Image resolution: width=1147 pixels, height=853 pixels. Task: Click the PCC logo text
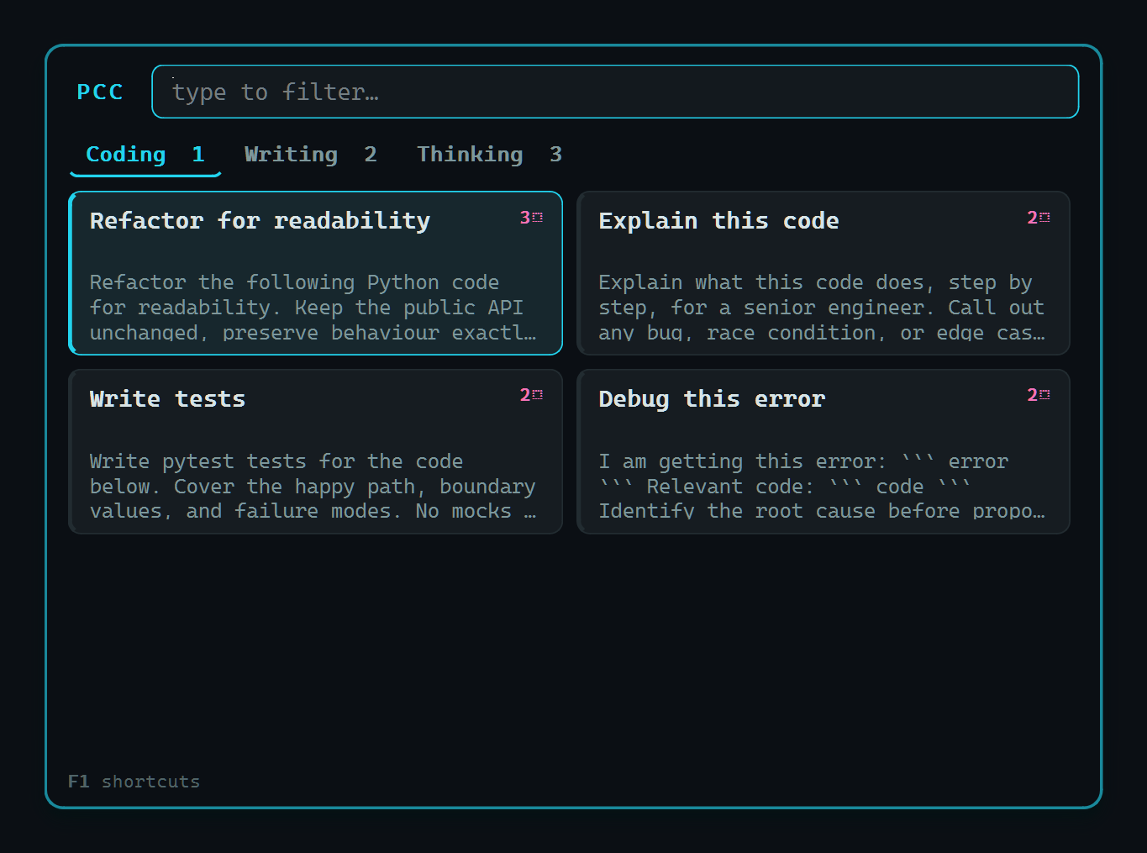pos(100,92)
